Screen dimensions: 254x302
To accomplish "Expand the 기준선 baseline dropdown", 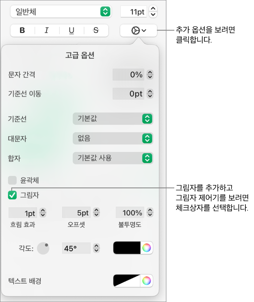I will pyautogui.click(x=113, y=119).
